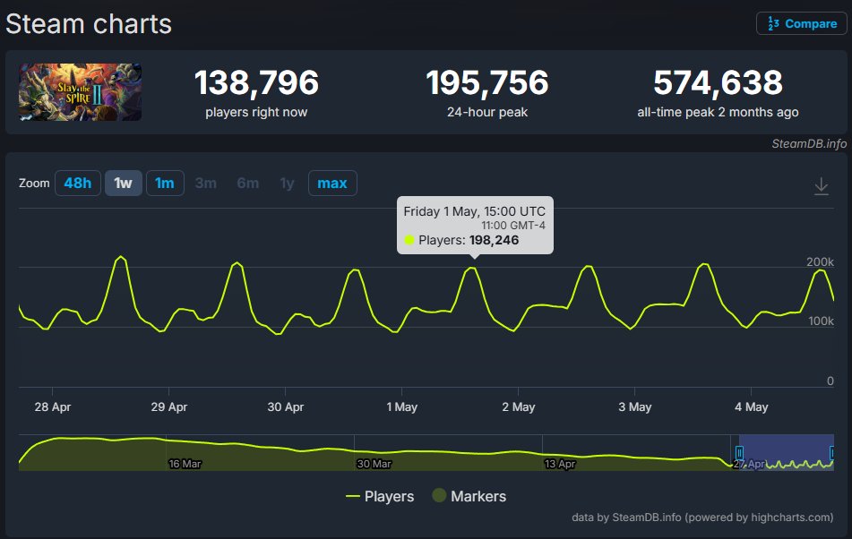The height and width of the screenshot is (539, 852).
Task: Select the 1w zoom range
Action: coord(124,183)
